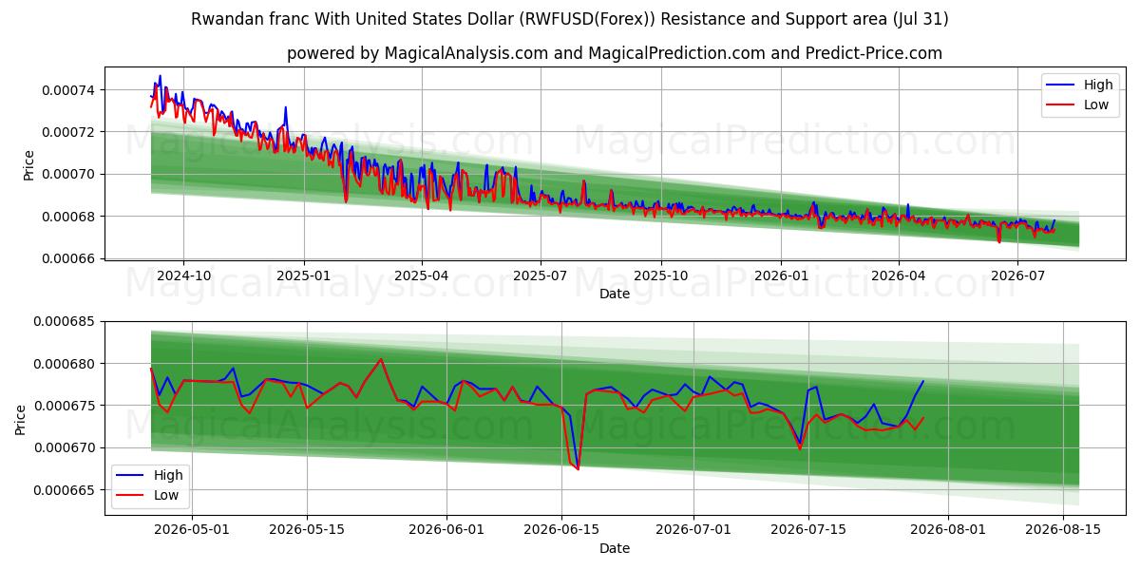Click the 0.000670 tick on bottom chart
Screen dimensions: 1140x570
66,448
